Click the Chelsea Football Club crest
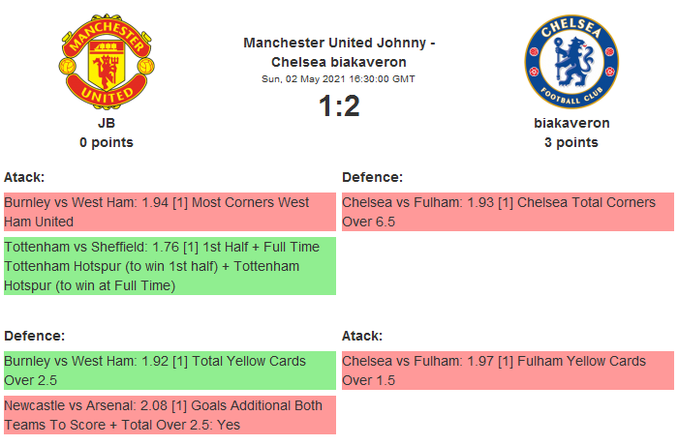 tap(571, 61)
